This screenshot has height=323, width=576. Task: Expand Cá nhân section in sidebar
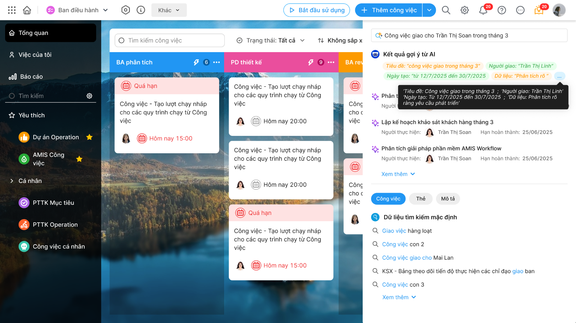tap(12, 181)
